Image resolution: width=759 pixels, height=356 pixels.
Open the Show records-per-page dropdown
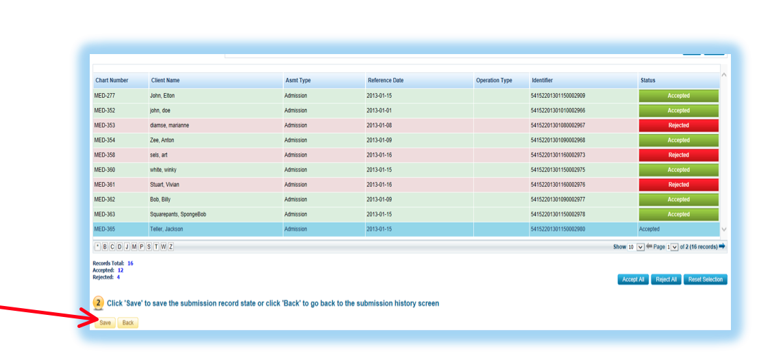point(640,246)
